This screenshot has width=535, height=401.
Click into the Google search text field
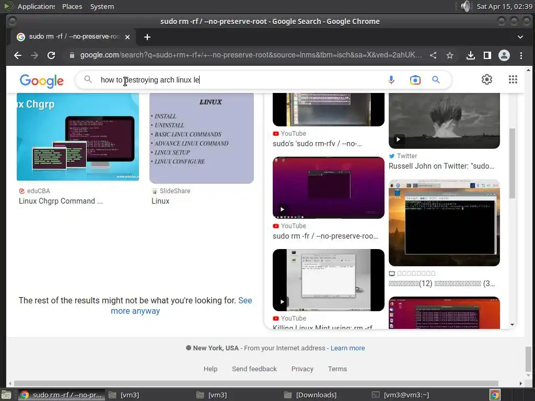point(239,80)
